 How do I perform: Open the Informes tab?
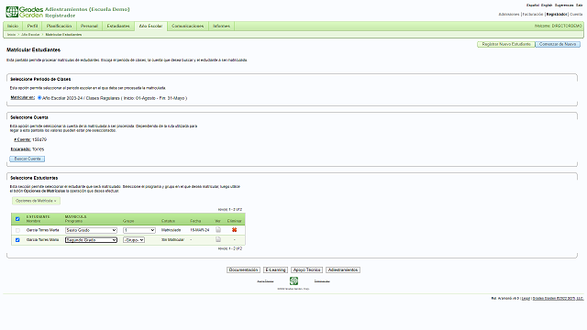click(x=222, y=26)
